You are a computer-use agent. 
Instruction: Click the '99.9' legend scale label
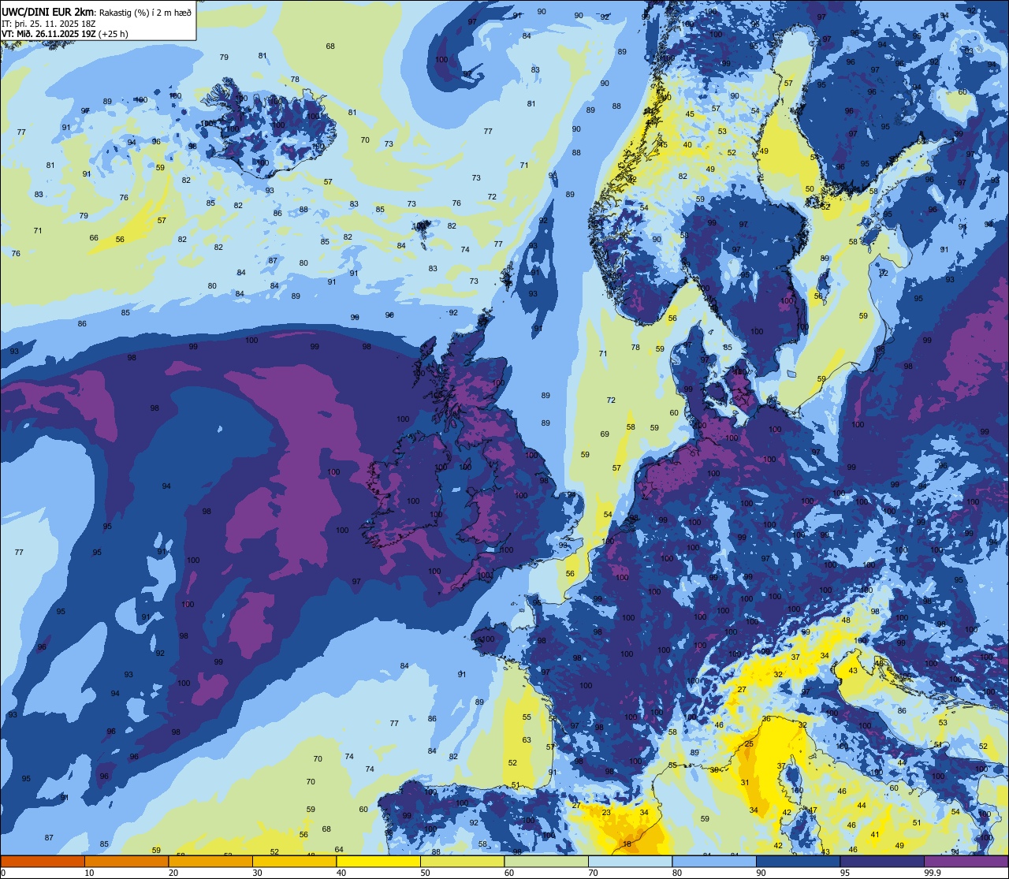pos(932,873)
